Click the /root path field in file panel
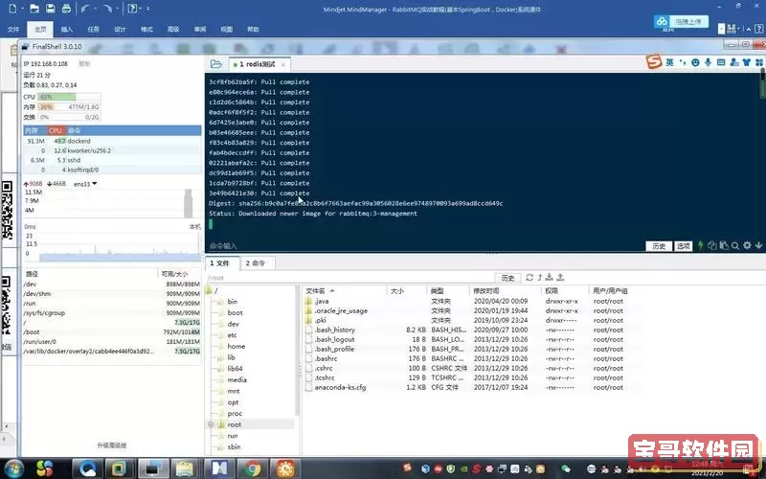 click(349, 278)
